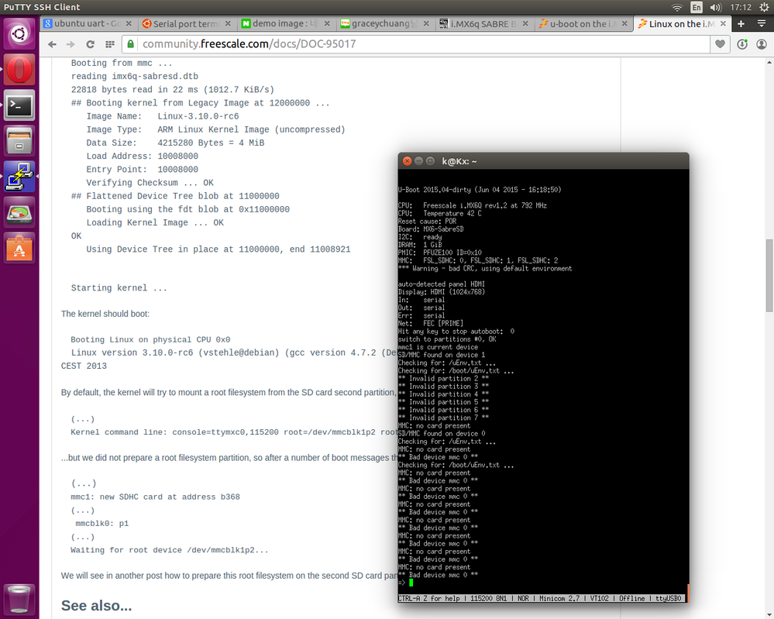Bookmark the page with the heart icon
The image size is (774, 619).
pos(721,44)
